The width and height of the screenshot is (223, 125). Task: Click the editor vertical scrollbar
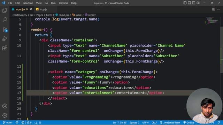pyautogui.click(x=222, y=50)
